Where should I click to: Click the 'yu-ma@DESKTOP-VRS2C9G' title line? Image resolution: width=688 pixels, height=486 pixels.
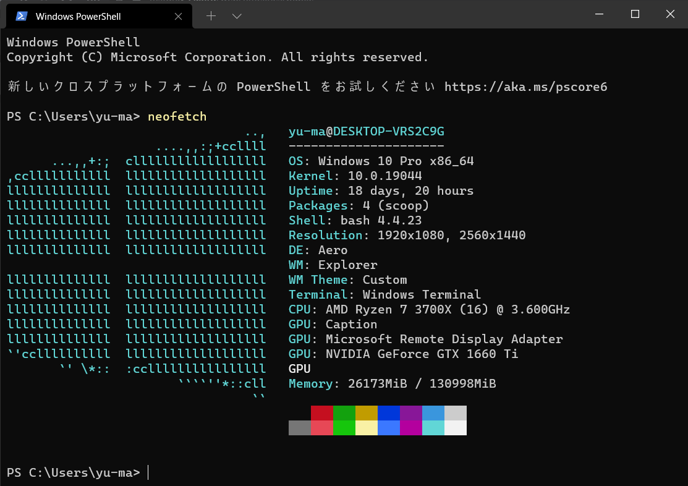tap(367, 131)
